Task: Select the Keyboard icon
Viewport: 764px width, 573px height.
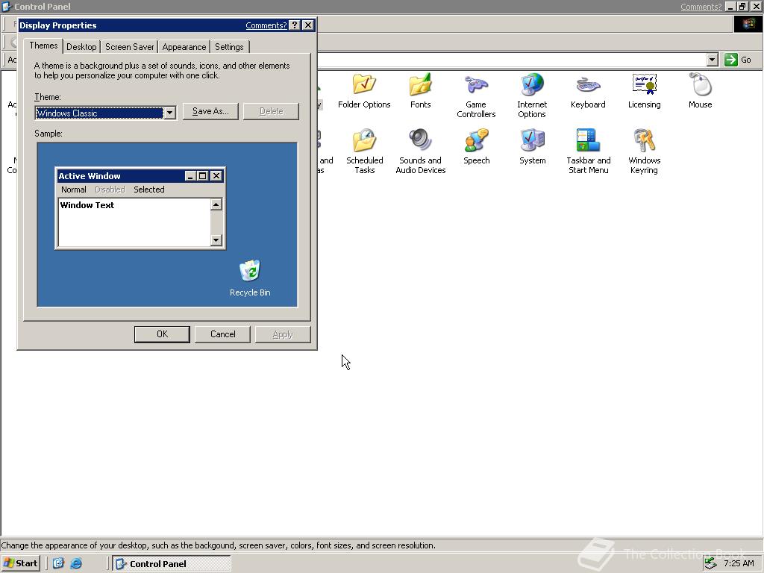Action: (x=588, y=90)
